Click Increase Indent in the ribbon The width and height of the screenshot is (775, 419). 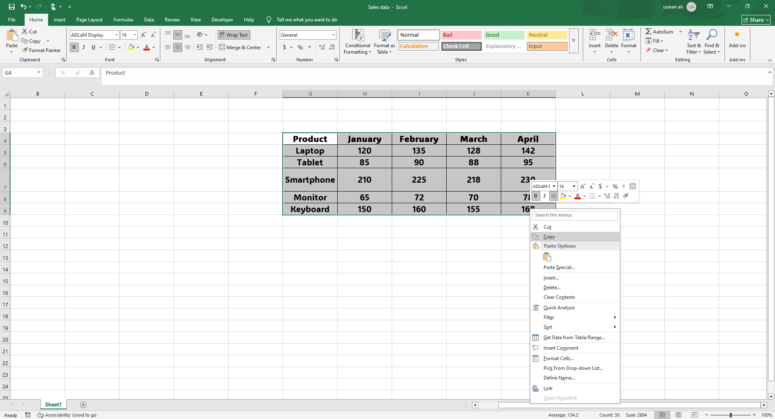[x=210, y=47]
